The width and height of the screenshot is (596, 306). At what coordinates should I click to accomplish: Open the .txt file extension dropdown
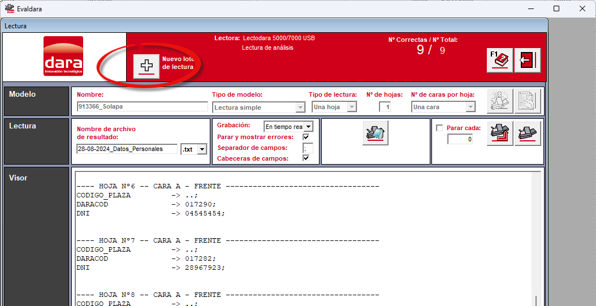(x=194, y=149)
